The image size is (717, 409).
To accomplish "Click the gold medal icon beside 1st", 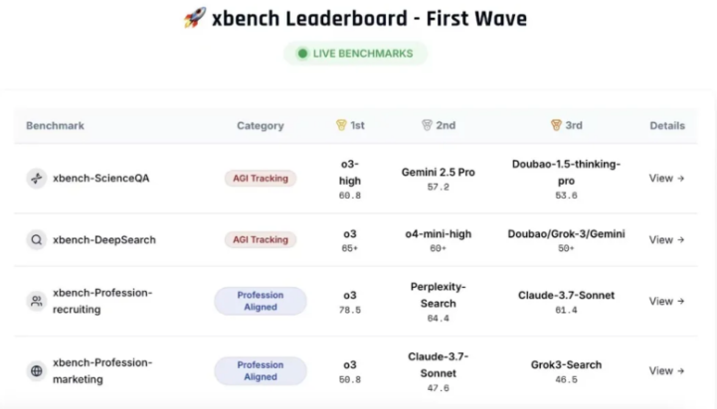I will (x=341, y=126).
